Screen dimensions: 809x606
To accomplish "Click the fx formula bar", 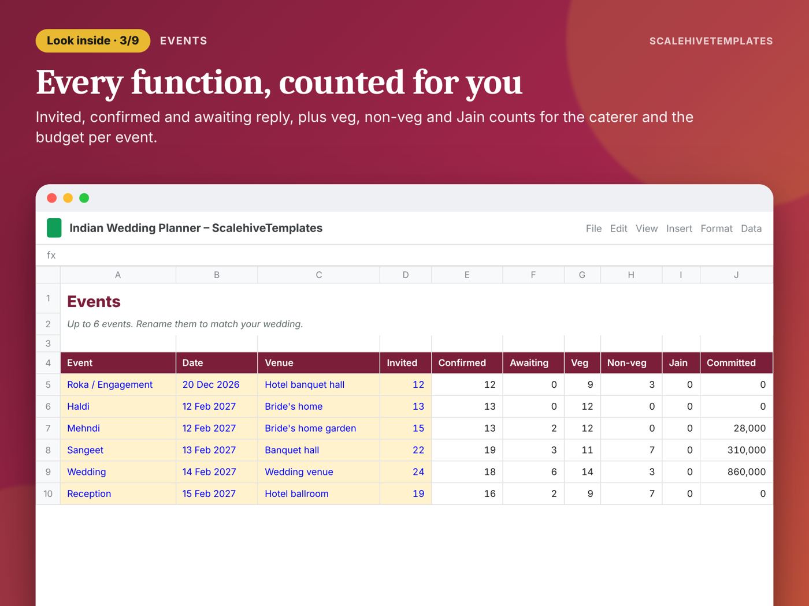I will point(404,255).
